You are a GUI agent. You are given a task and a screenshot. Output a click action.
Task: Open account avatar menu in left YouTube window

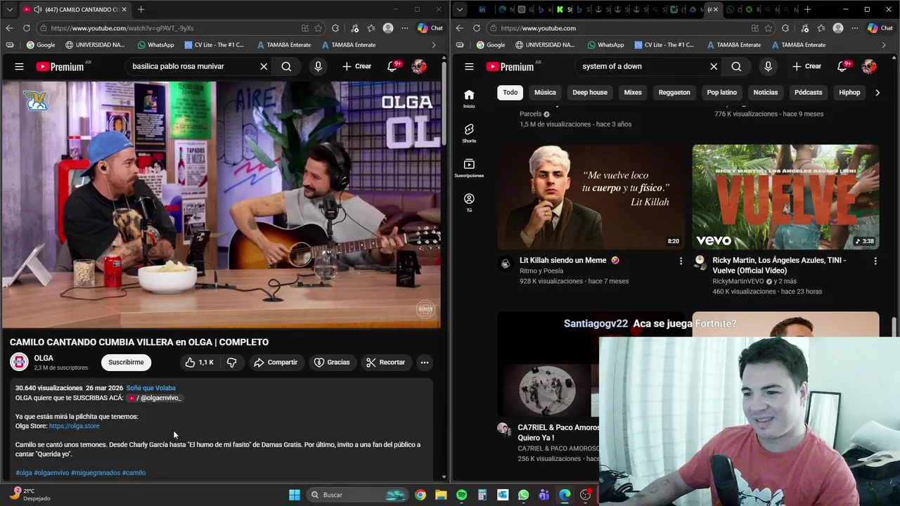[x=419, y=66]
